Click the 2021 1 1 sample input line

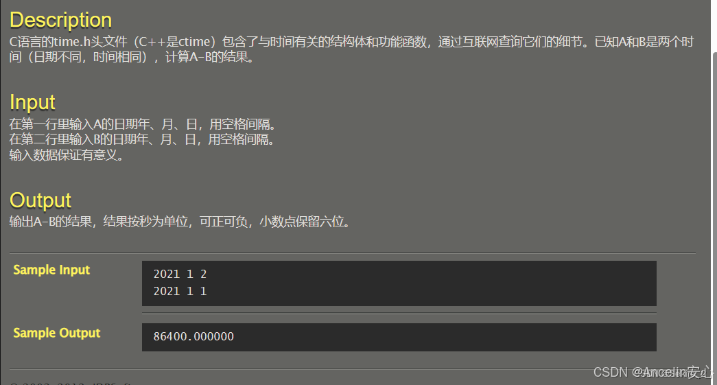180,291
